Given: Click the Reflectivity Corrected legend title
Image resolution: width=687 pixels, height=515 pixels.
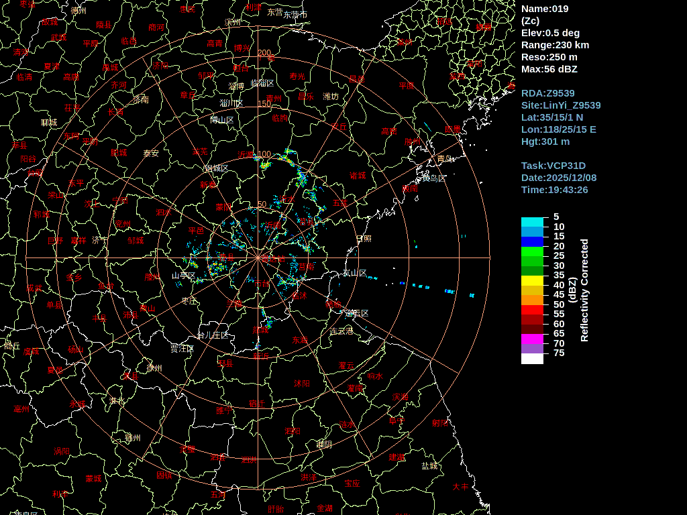Looking at the screenshot, I should coord(584,290).
